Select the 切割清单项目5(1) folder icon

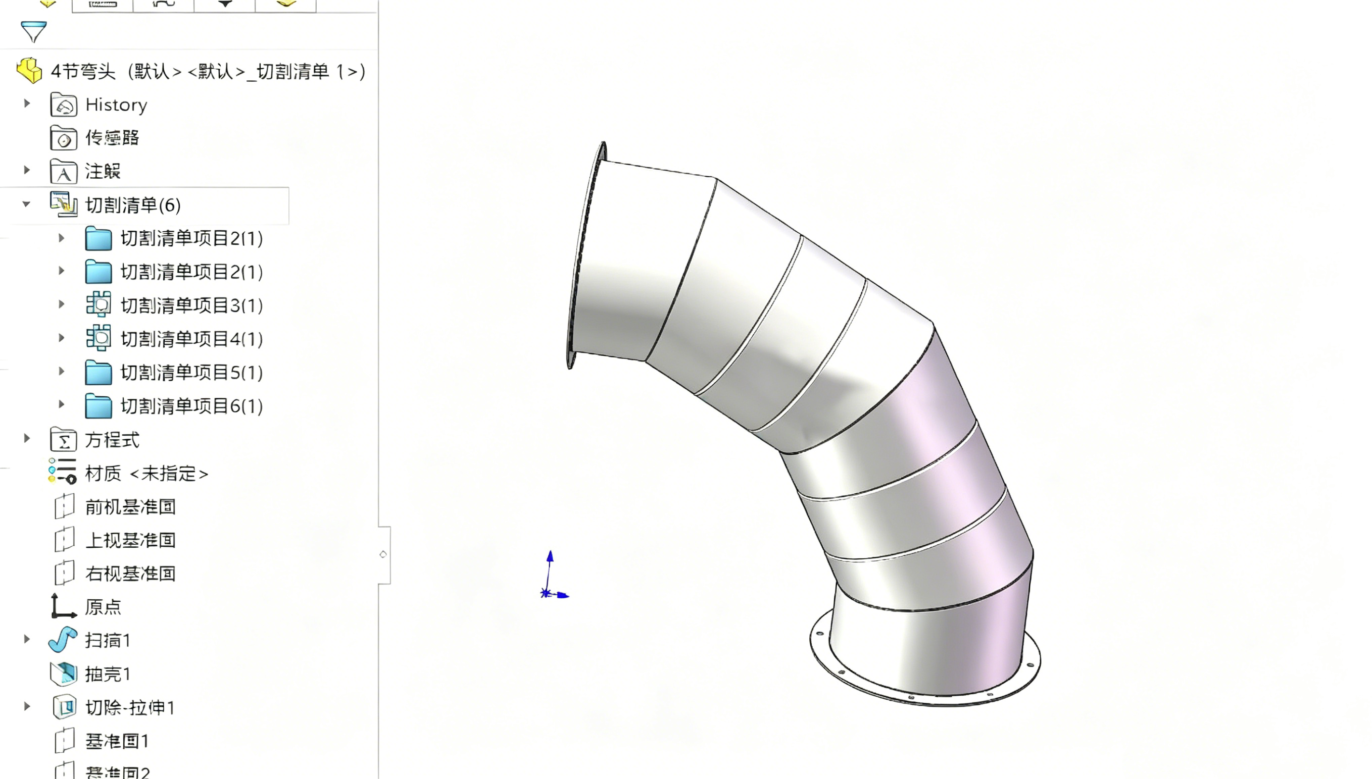click(99, 373)
